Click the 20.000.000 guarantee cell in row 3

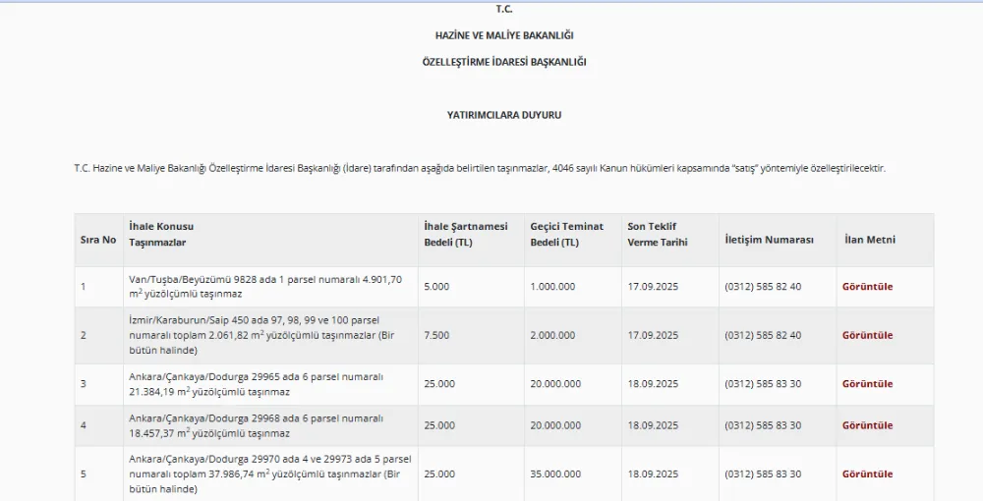[555, 384]
